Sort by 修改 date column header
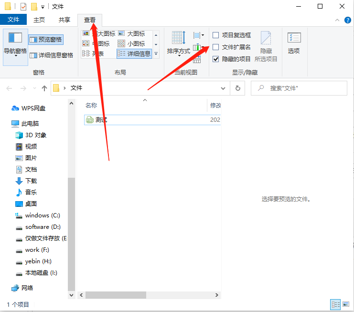Image resolution: width=354 pixels, height=312 pixels. point(215,105)
